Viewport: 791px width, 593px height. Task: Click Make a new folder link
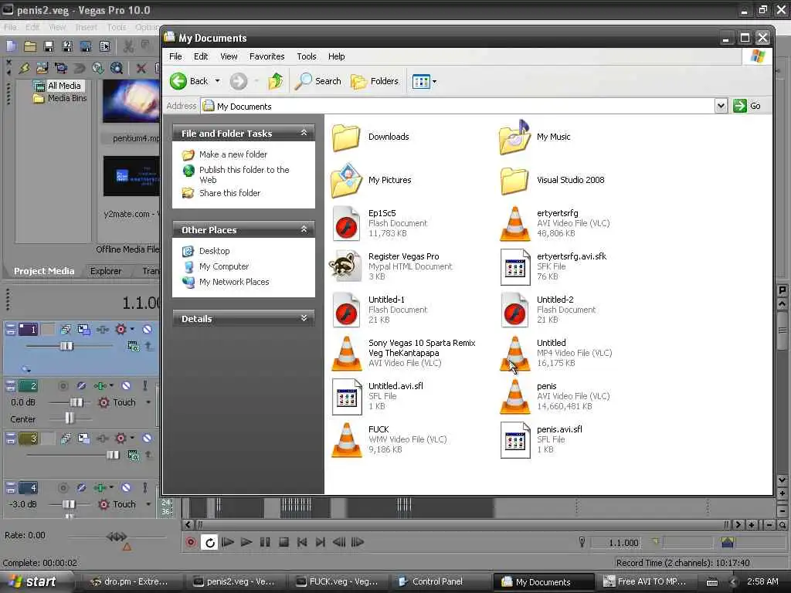(x=233, y=154)
